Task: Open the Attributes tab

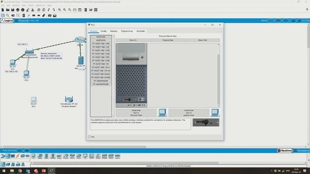Action: (x=140, y=31)
